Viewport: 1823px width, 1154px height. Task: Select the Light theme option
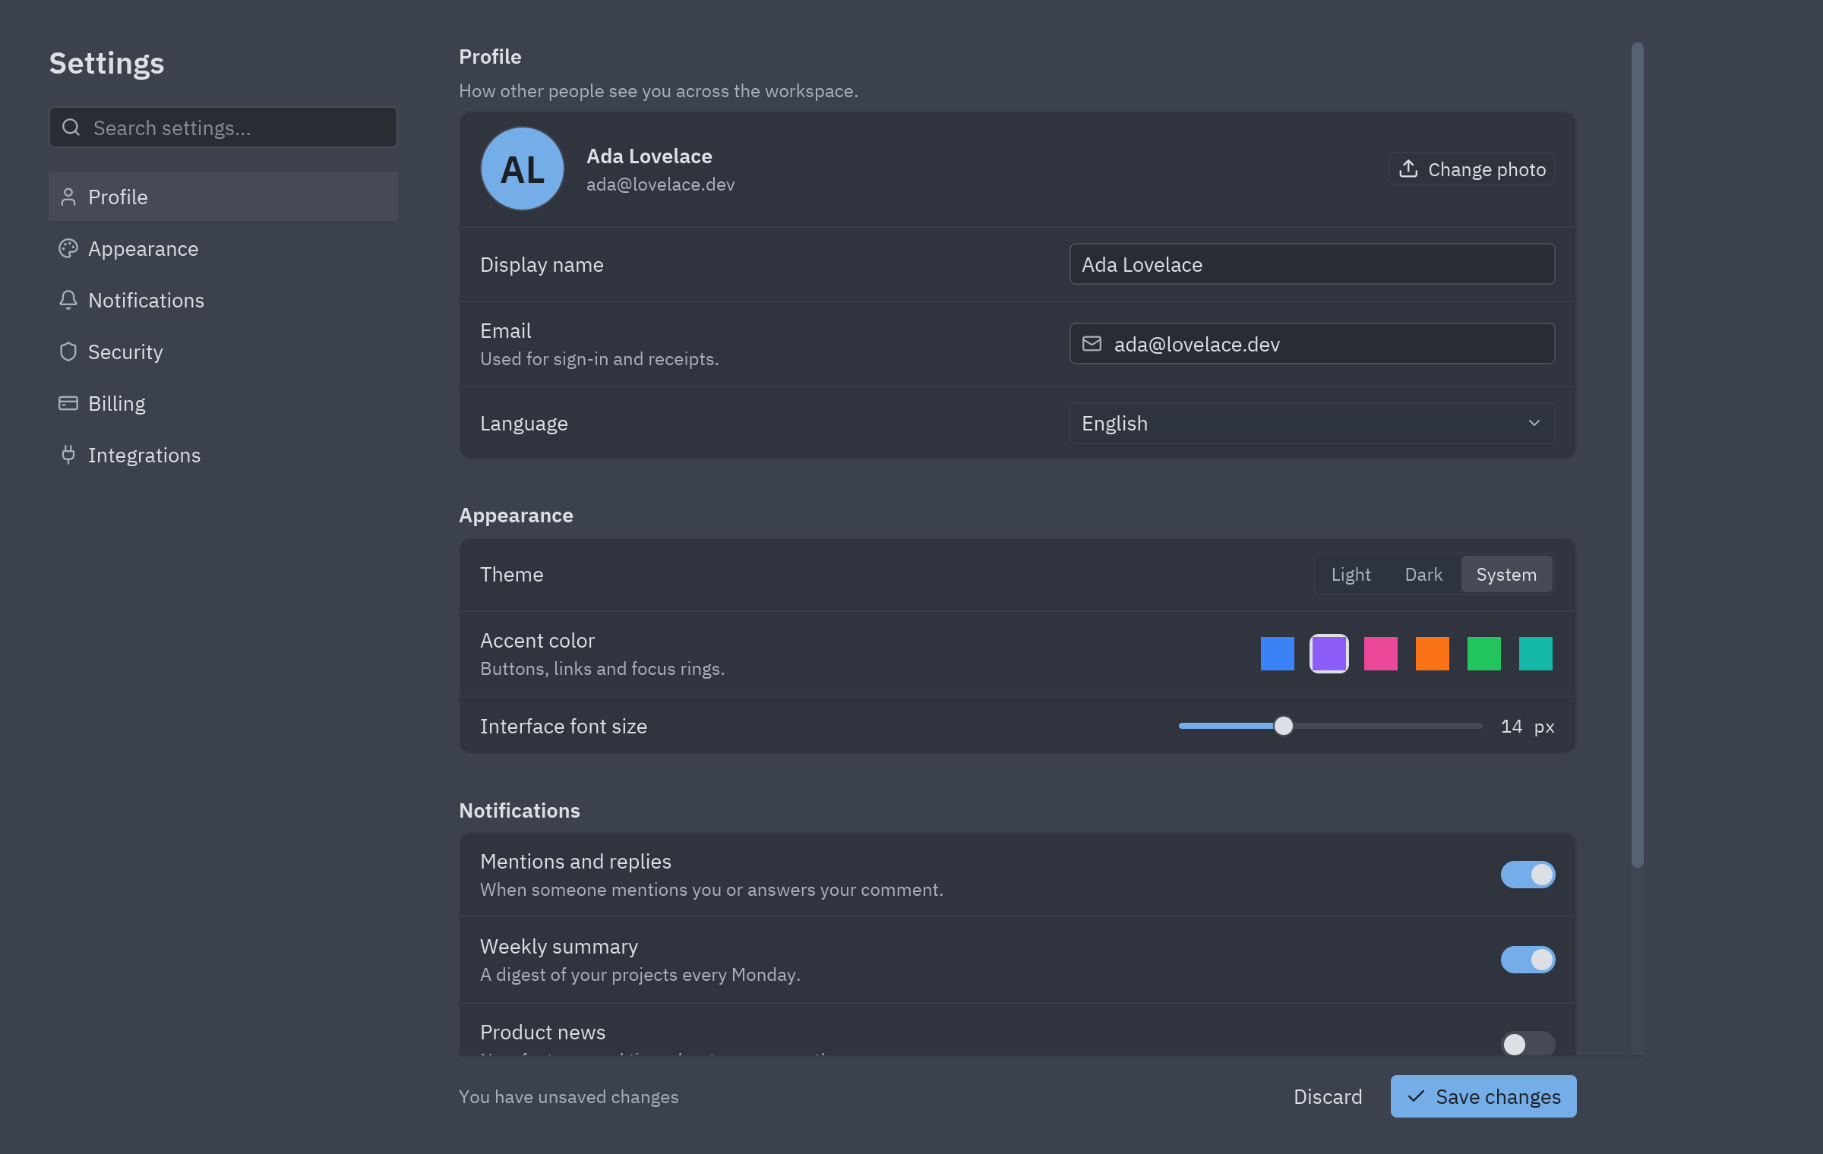tap(1351, 574)
